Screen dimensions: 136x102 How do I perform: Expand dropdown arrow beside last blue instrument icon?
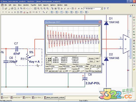88,12
